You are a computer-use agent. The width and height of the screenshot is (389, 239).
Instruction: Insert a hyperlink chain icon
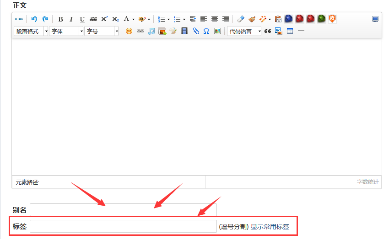pyautogui.click(x=140, y=31)
